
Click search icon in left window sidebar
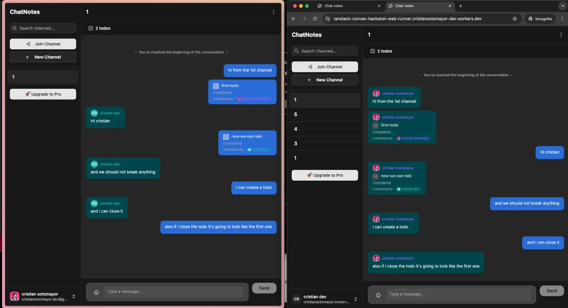coord(15,28)
